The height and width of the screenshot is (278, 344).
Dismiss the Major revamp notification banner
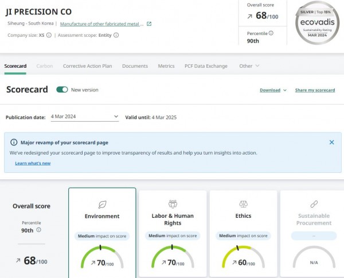click(x=331, y=142)
